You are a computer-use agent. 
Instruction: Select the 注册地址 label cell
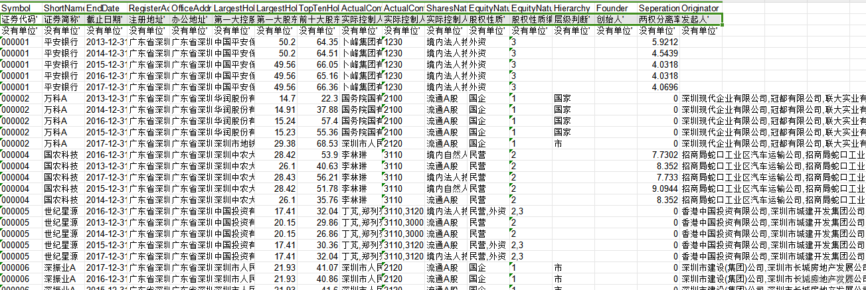pyautogui.click(x=149, y=19)
